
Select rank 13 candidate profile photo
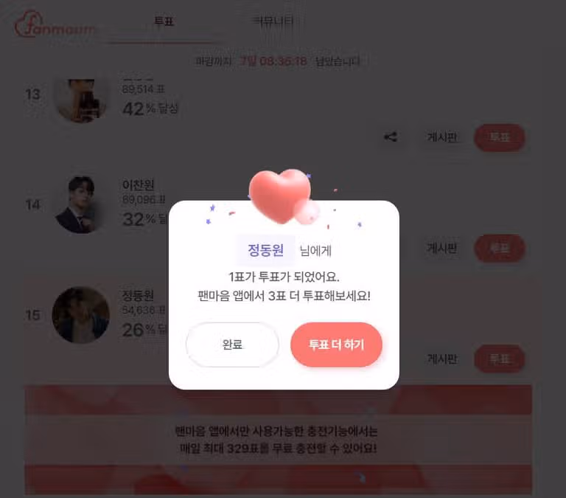click(x=82, y=100)
